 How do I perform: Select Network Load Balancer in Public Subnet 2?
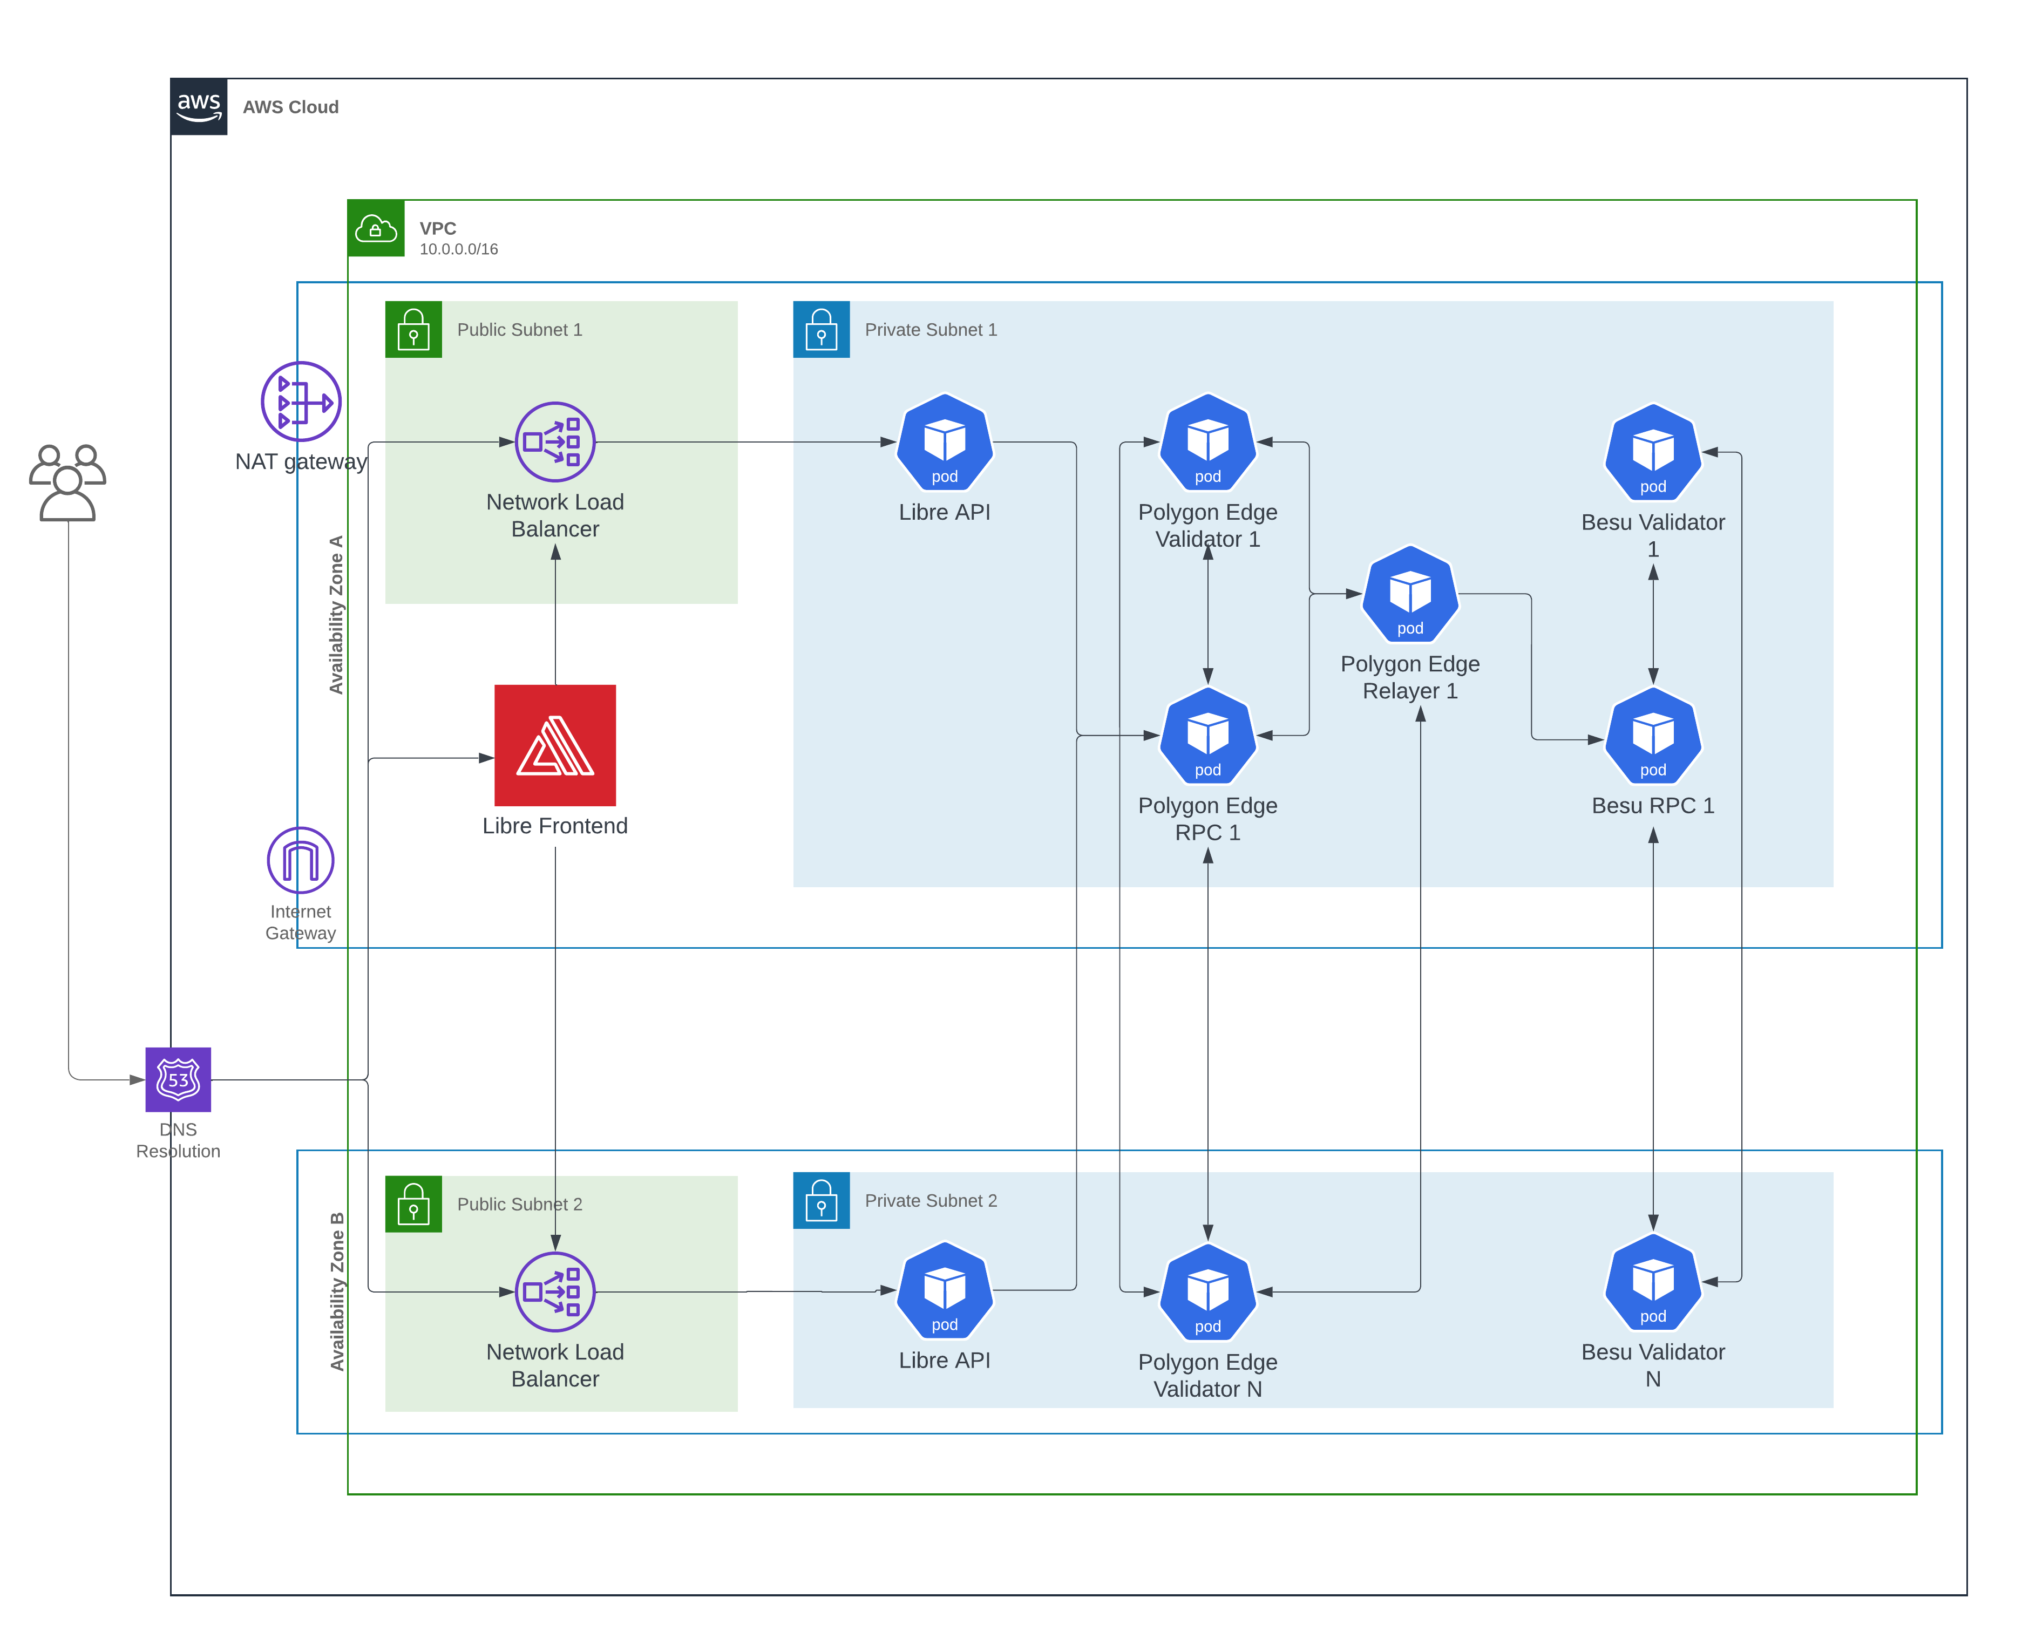(555, 1291)
